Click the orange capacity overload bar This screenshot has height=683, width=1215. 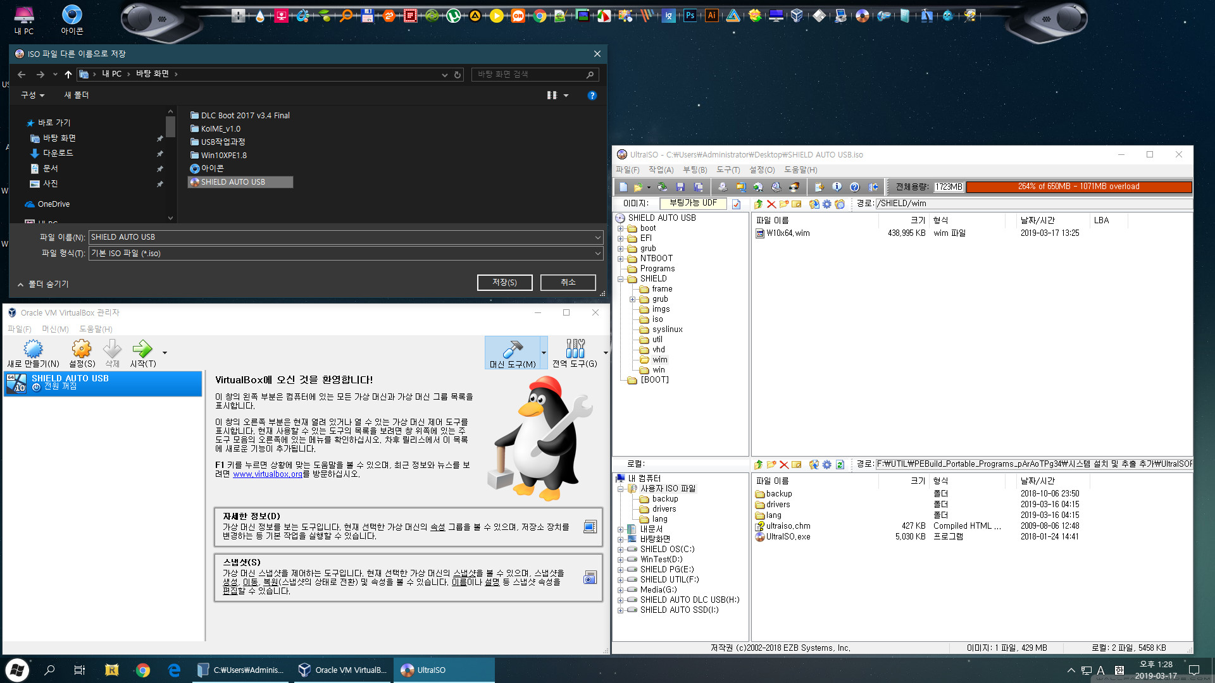tap(1078, 187)
